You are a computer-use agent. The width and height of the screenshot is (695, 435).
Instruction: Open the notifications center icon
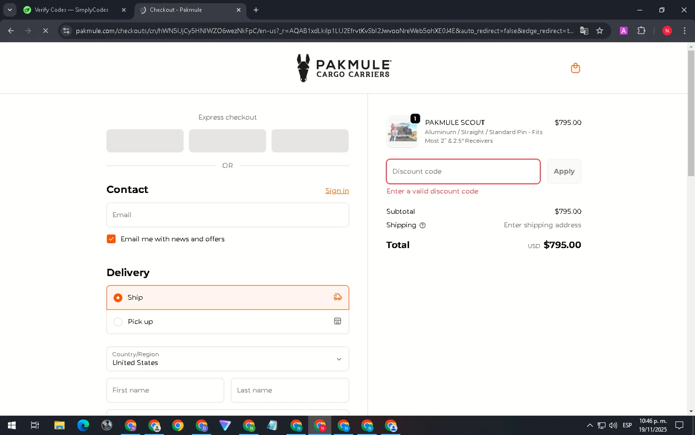click(x=679, y=425)
